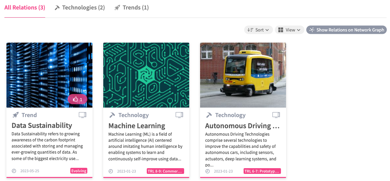Open side panel icon on Machine Learning card
This screenshot has width=390, height=181.
click(x=179, y=115)
